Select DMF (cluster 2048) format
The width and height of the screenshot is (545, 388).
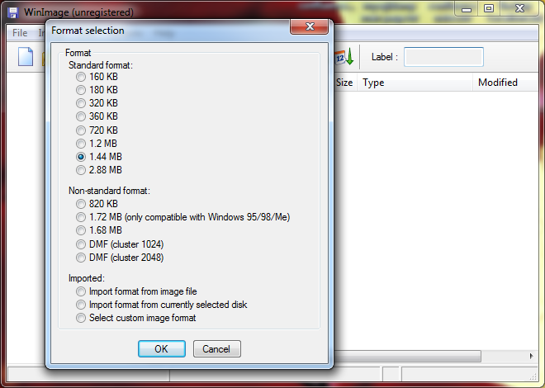click(x=81, y=258)
